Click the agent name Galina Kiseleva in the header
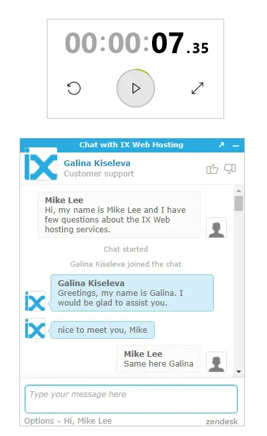 97,163
